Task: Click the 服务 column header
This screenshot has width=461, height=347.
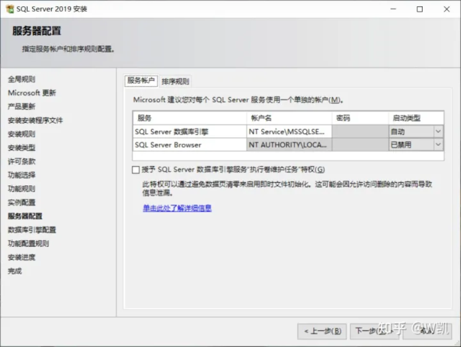Action: 190,118
